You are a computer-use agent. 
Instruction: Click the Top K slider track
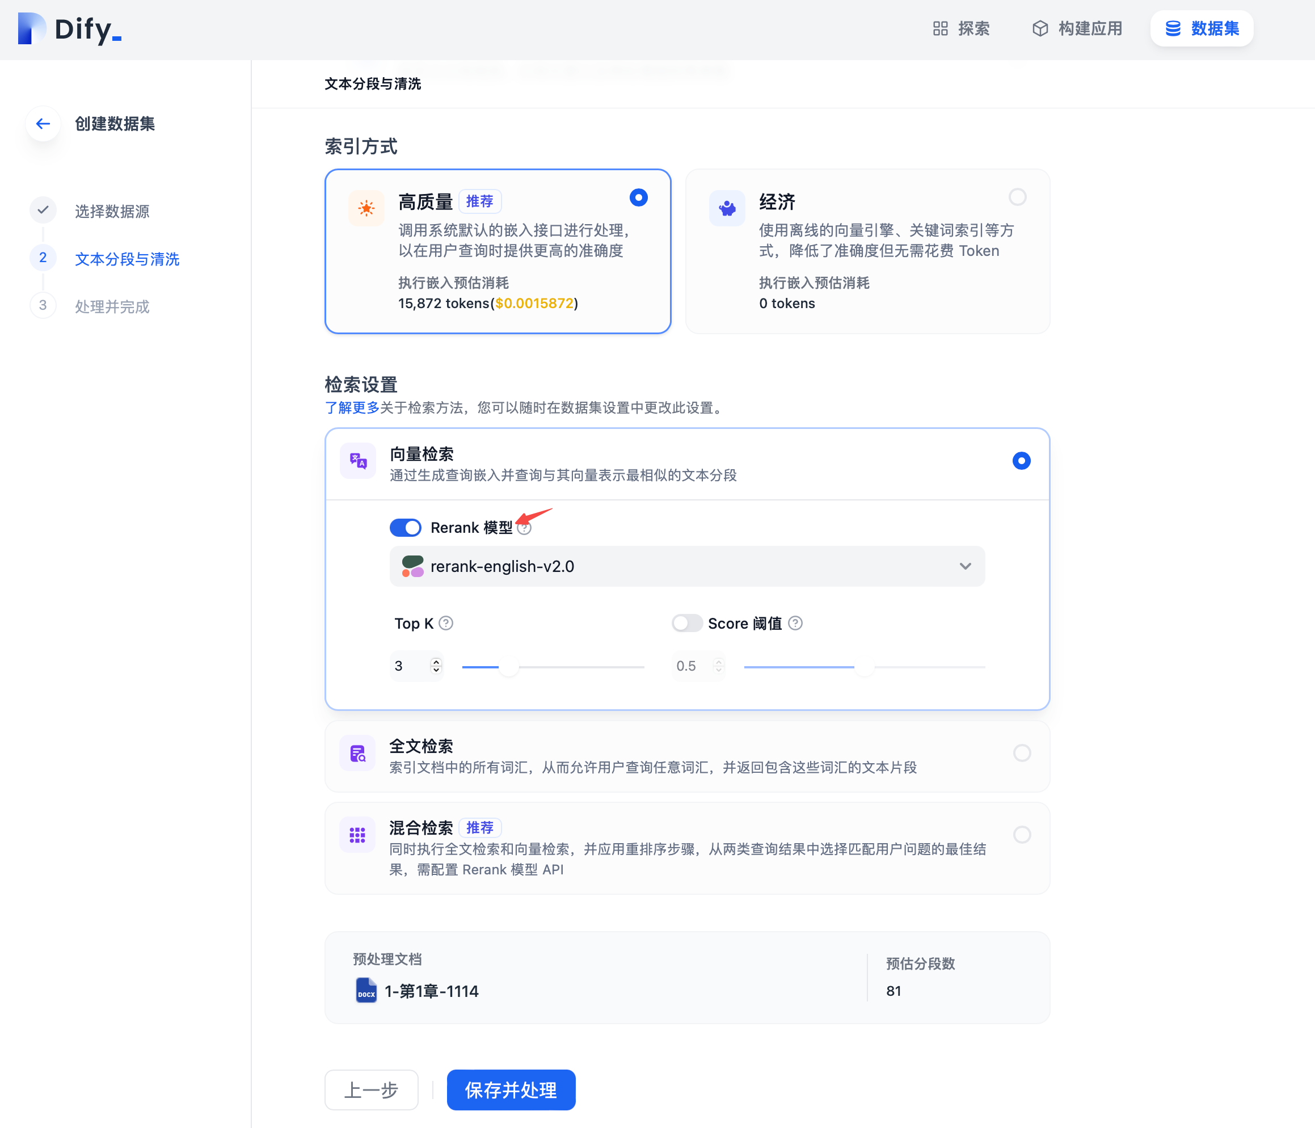554,667
